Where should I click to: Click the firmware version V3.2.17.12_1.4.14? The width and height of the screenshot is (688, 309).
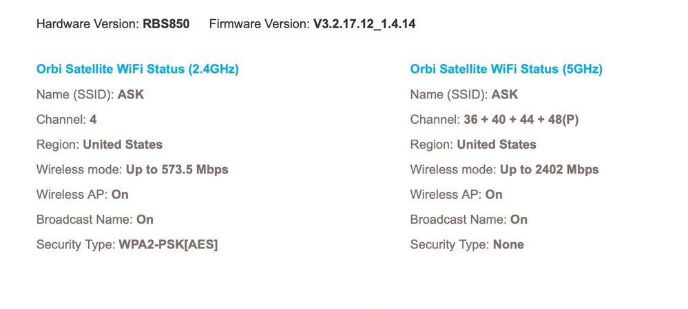pyautogui.click(x=364, y=24)
